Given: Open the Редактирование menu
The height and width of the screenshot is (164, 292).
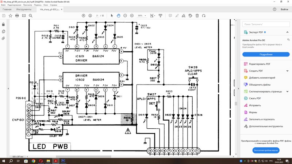Looking at the screenshot, I should (14, 5).
